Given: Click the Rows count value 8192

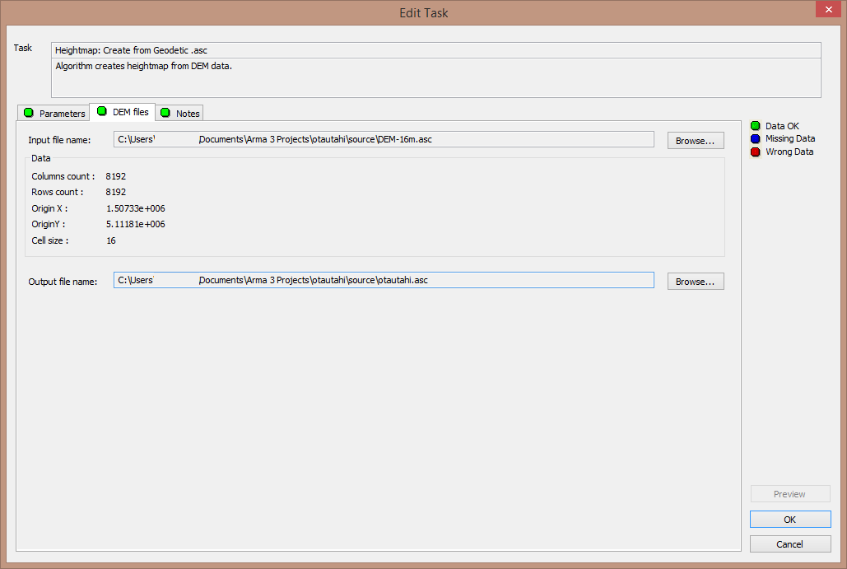Looking at the screenshot, I should pos(115,192).
